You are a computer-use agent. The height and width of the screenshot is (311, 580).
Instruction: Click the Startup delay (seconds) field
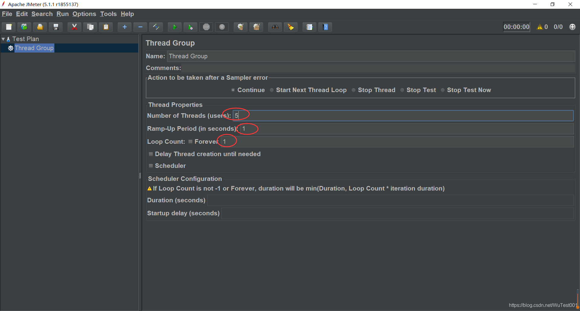click(x=398, y=213)
